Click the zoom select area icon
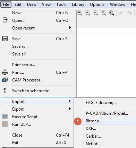Image resolution: width=136 pixels, height=148 pixels. 111,13
